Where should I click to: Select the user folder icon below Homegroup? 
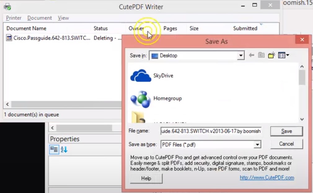(x=138, y=117)
